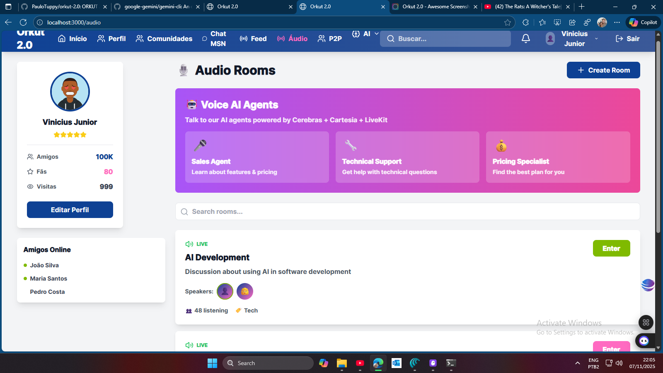Focus the Search rooms input field

(x=407, y=211)
